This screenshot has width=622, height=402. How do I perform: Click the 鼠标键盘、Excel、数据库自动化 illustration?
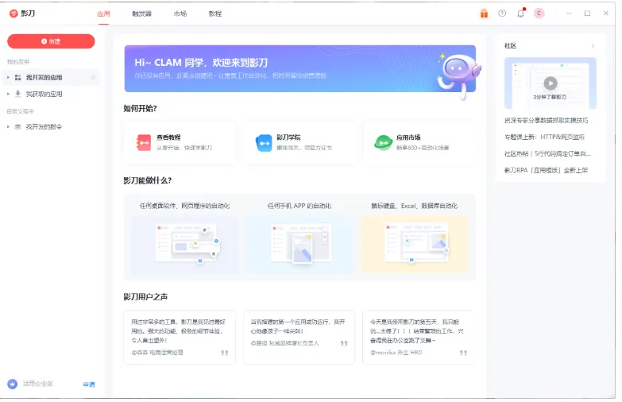[x=414, y=244]
